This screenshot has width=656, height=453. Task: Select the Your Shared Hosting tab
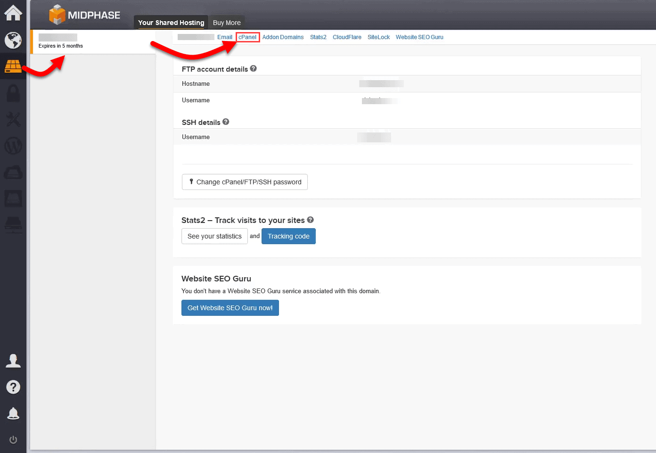[x=171, y=22]
